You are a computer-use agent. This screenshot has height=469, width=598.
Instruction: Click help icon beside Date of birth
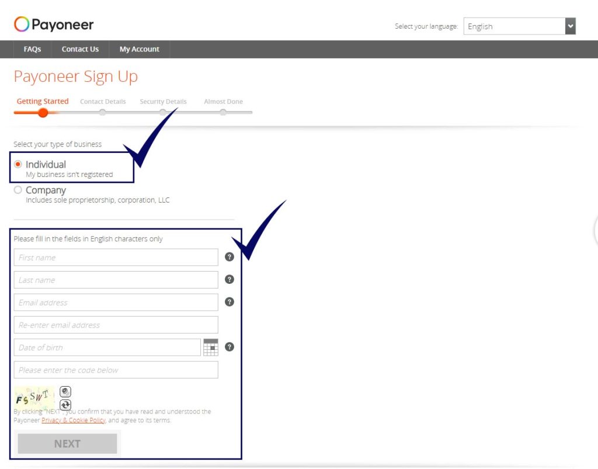pos(230,346)
